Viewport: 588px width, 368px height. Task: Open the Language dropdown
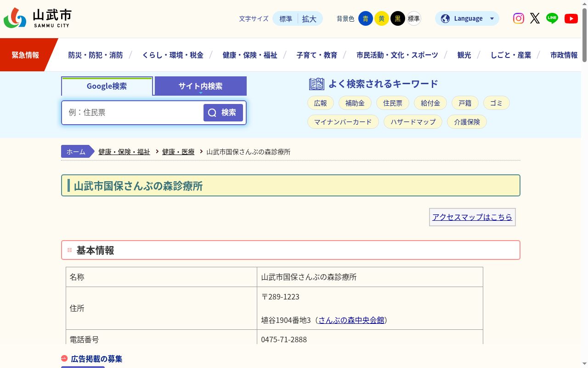[x=467, y=18]
